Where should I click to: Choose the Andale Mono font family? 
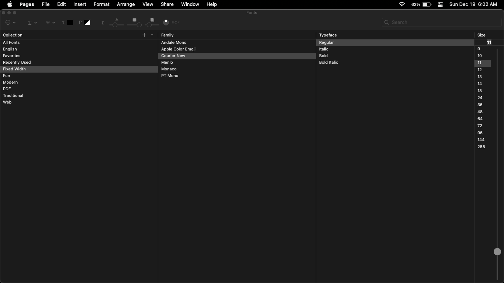237,43
